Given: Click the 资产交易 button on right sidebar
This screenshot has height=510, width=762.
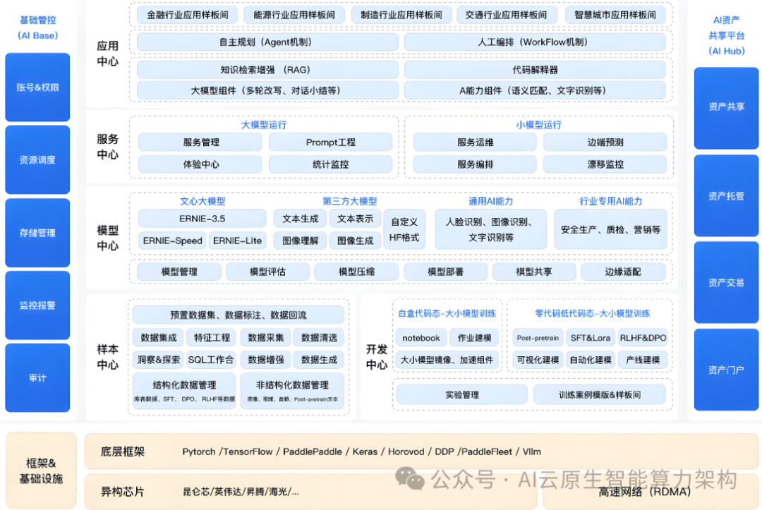Looking at the screenshot, I should pyautogui.click(x=726, y=281).
